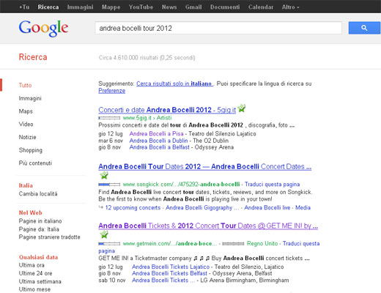Select Video filter in left sidebar
The height and width of the screenshot is (293, 381).
click(26, 125)
